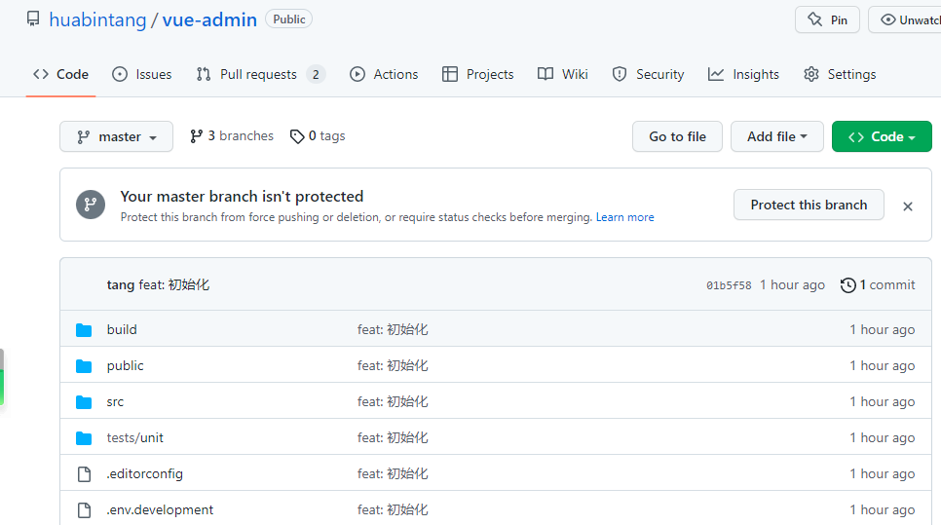Screen dimensions: 941x525
Task: Click the round branch icon in protection banner
Action: tap(91, 205)
